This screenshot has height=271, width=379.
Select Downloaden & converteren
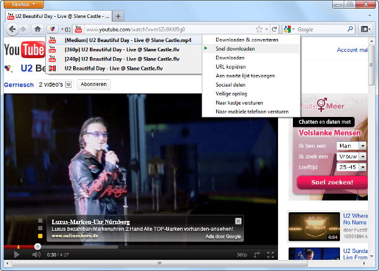[x=251, y=40]
